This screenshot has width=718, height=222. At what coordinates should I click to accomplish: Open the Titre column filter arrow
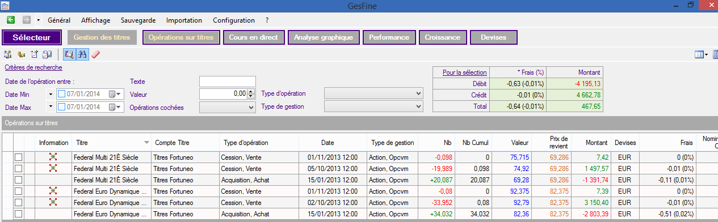[147, 143]
